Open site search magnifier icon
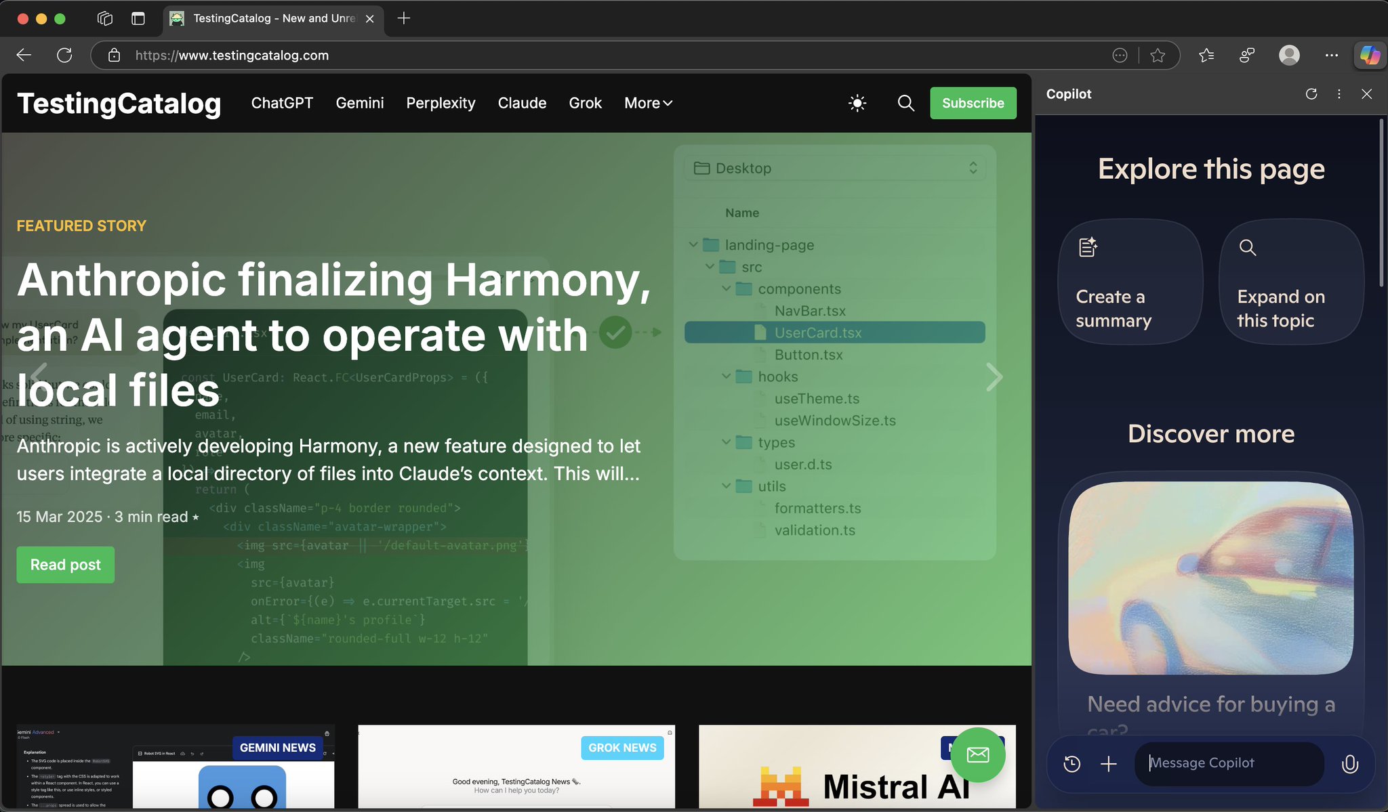The width and height of the screenshot is (1388, 812). click(906, 103)
